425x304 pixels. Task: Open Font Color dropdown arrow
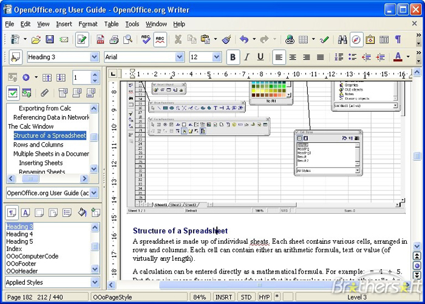408,57
